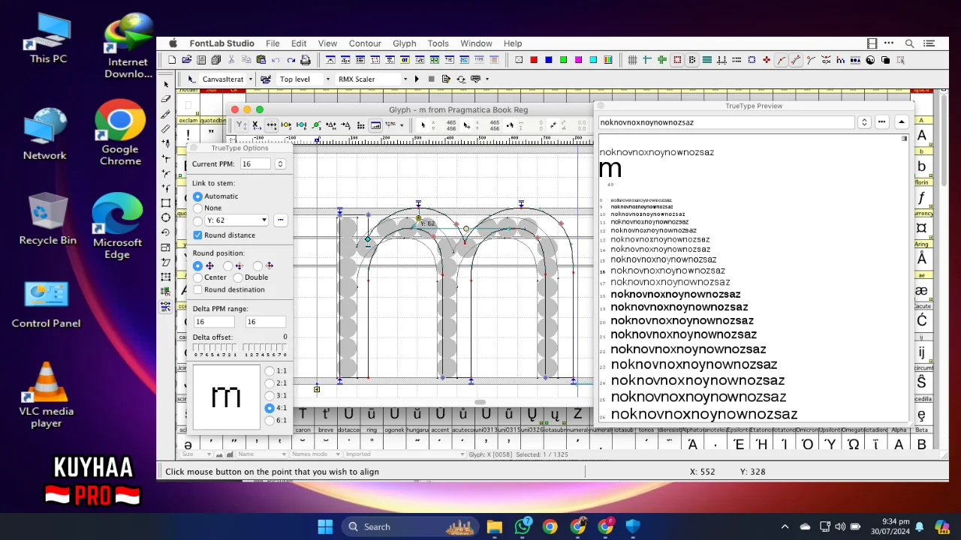Open the Edit menu

[x=299, y=43]
